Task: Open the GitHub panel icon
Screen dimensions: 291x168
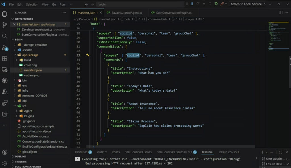Action: click(5, 81)
